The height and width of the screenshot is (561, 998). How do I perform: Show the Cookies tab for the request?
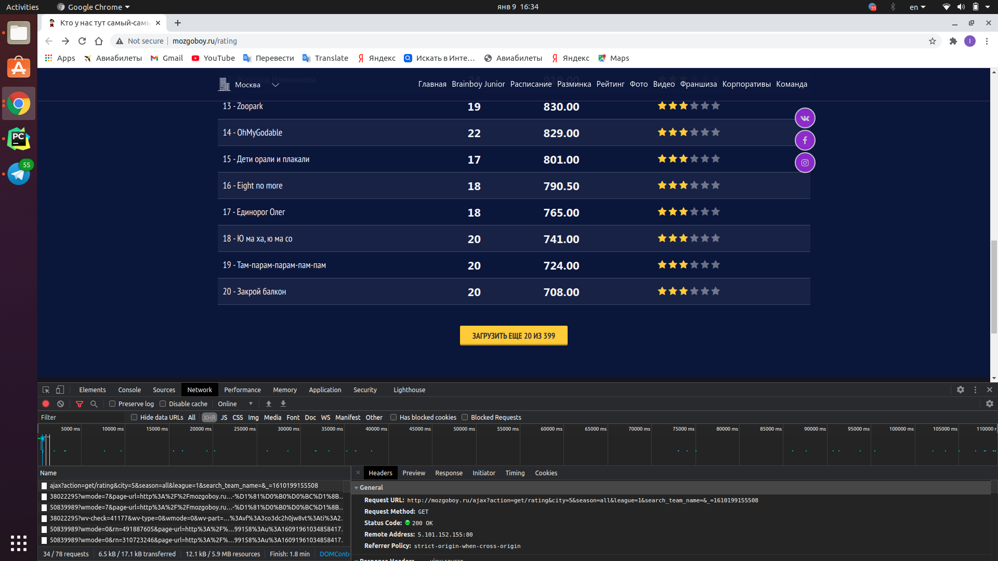[x=546, y=473]
